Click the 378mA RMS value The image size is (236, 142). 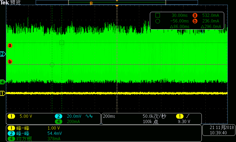pyautogui.click(x=54, y=139)
